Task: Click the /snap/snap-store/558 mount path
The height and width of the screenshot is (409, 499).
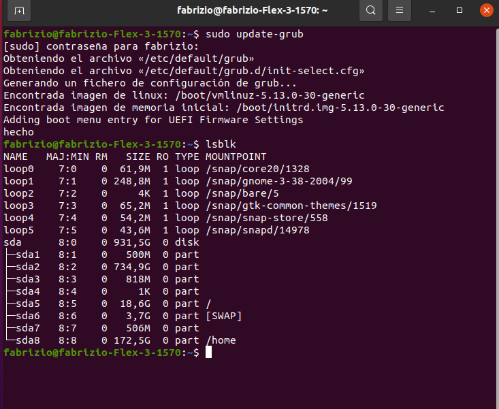Action: [266, 218]
